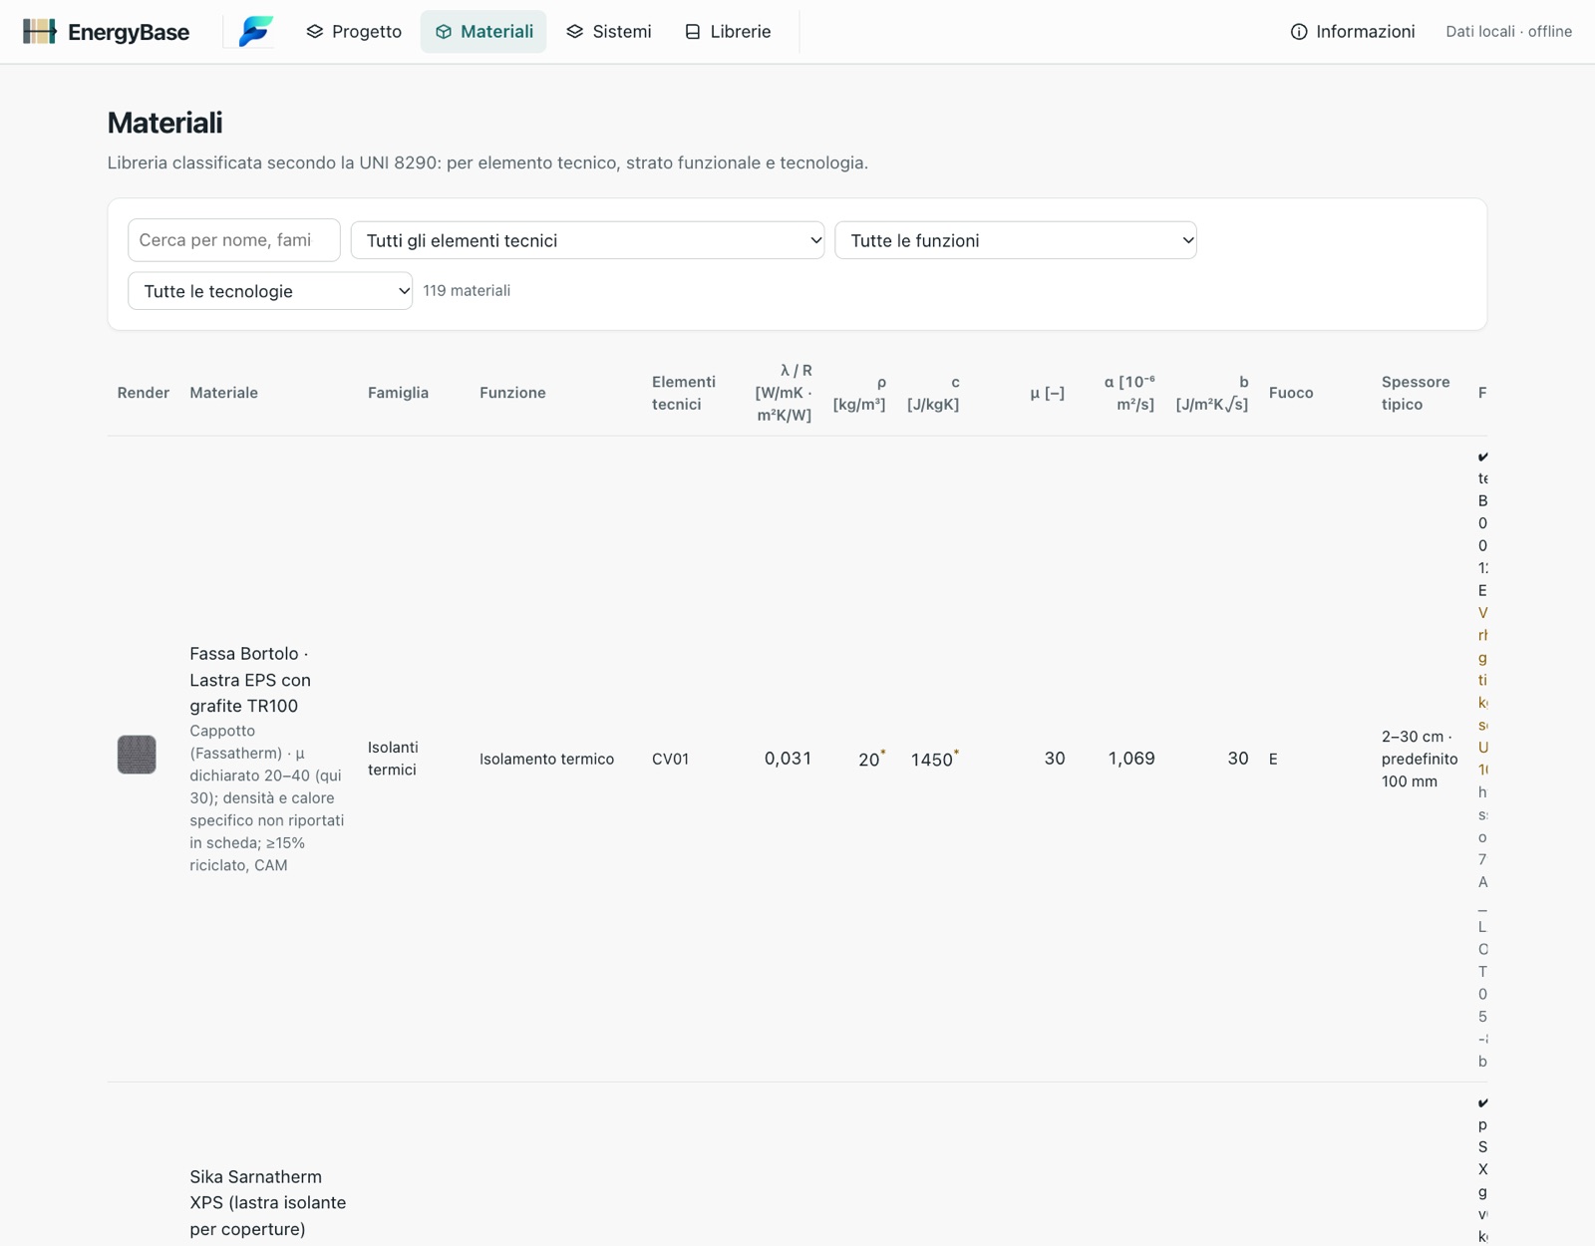Image resolution: width=1595 pixels, height=1246 pixels.
Task: Click the μ [–] column header
Action: click(x=1047, y=393)
